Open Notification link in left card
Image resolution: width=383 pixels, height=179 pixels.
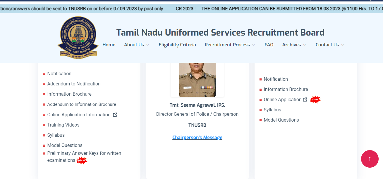(x=59, y=73)
